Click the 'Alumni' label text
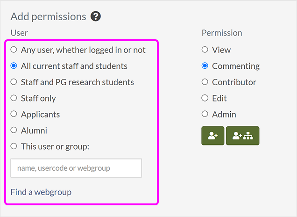 tap(34, 130)
